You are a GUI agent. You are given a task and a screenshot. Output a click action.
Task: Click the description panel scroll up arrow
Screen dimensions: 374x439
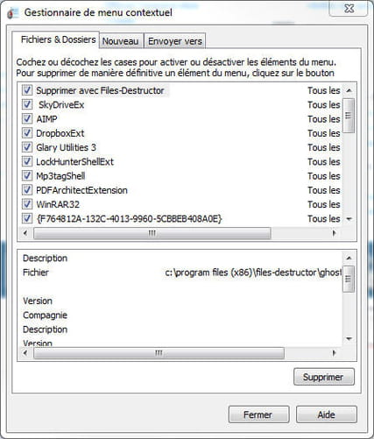(x=349, y=258)
